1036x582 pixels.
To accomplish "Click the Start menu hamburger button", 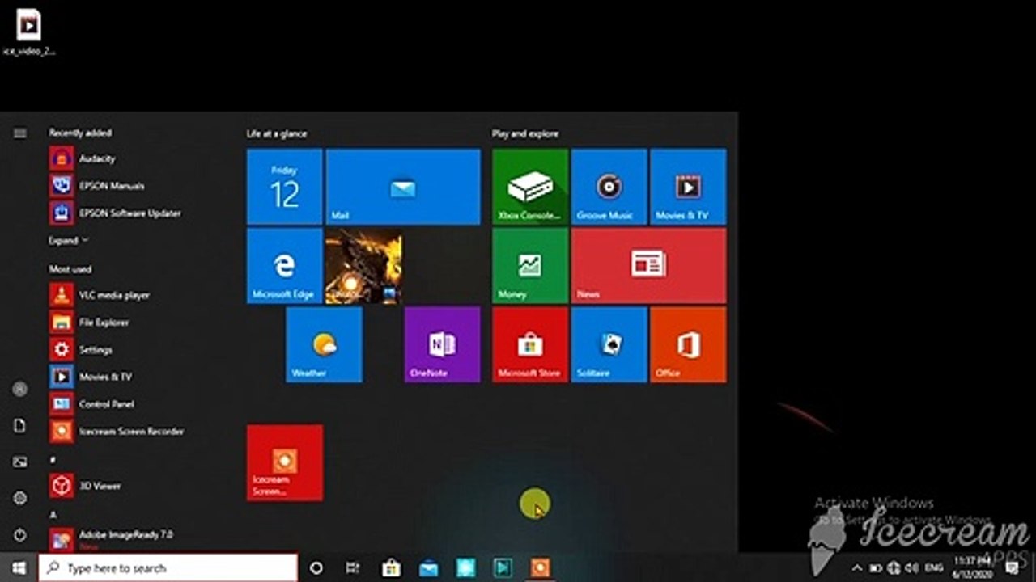I will pyautogui.click(x=20, y=133).
